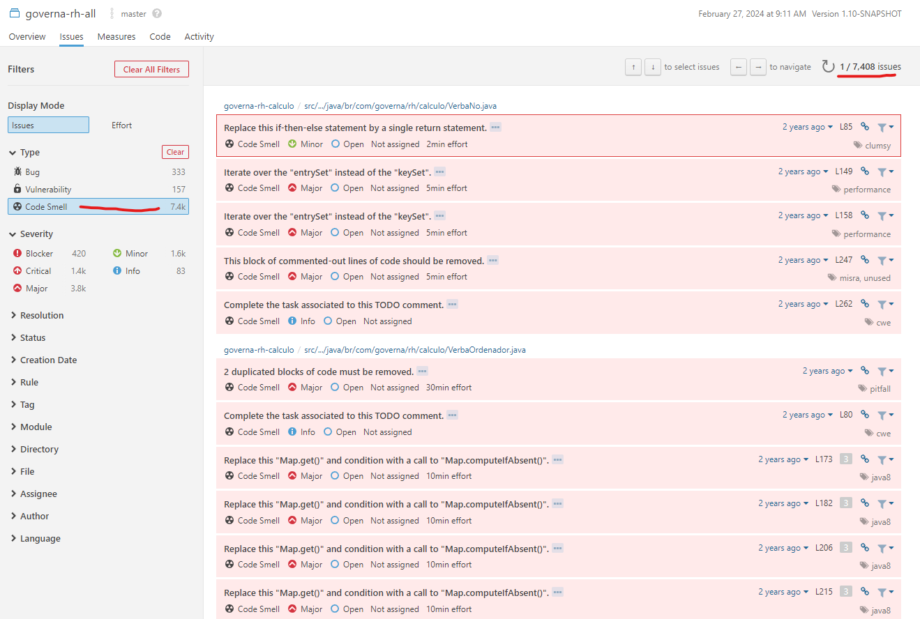Open filter icon for L80 TODO issue
Image resolution: width=920 pixels, height=619 pixels.
click(x=886, y=415)
